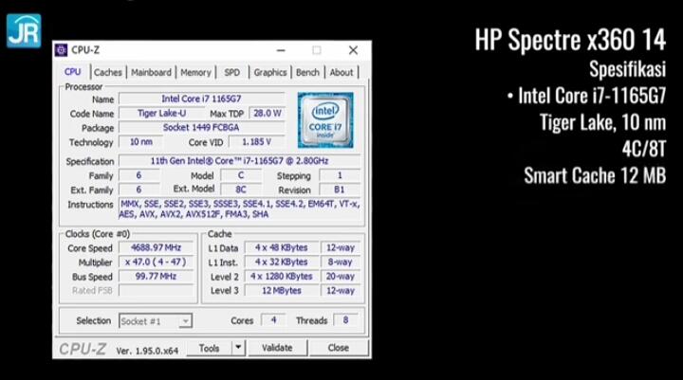
Task: Click the x 47.0 ( 4 - 47 ) multiplier value
Action: [156, 262]
